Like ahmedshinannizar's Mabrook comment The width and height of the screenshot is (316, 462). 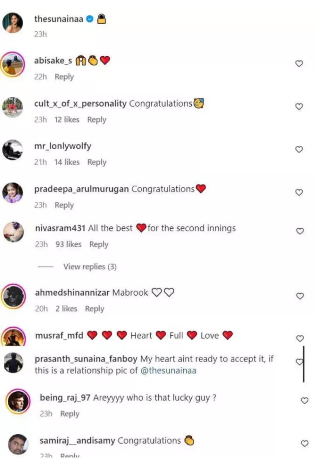(300, 296)
